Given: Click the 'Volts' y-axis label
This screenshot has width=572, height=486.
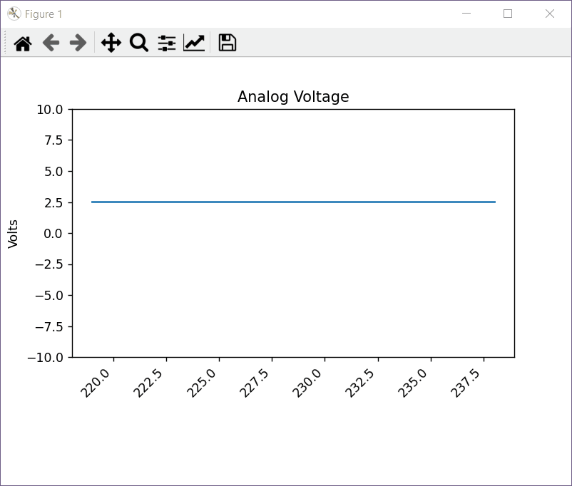Looking at the screenshot, I should [x=13, y=234].
